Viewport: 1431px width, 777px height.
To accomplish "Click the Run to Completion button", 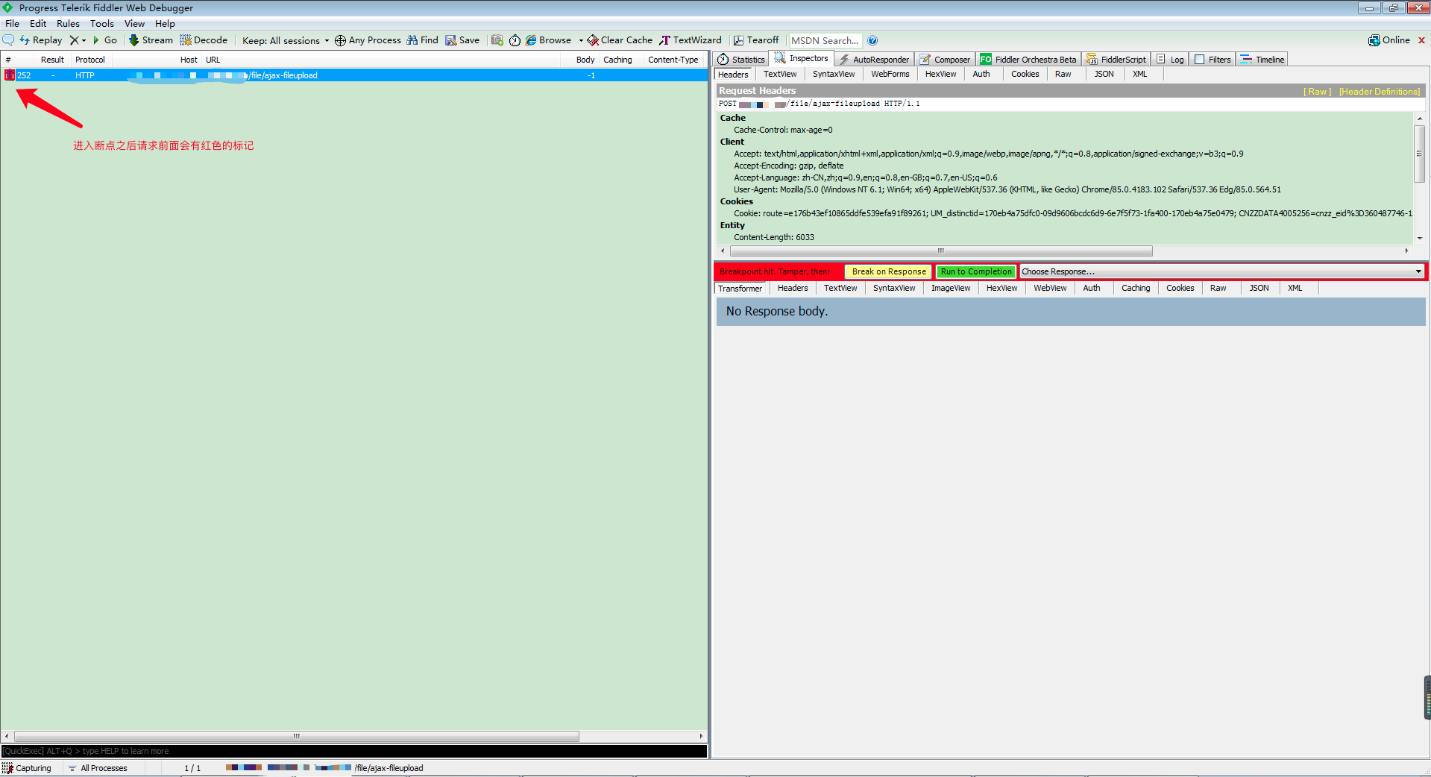I will 975,271.
